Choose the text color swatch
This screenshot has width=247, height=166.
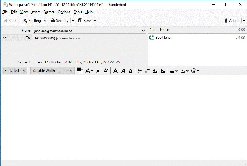79,69
